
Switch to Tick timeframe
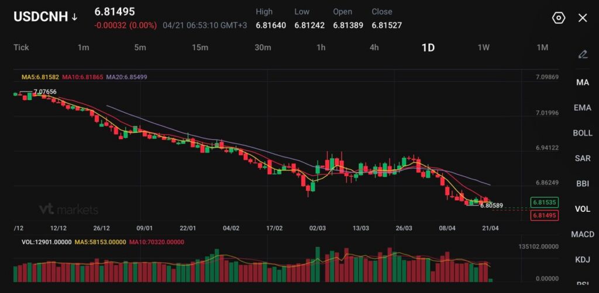[21, 47]
